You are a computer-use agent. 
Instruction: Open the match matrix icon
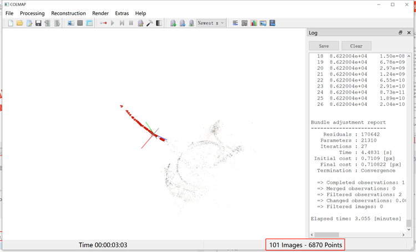click(x=245, y=23)
